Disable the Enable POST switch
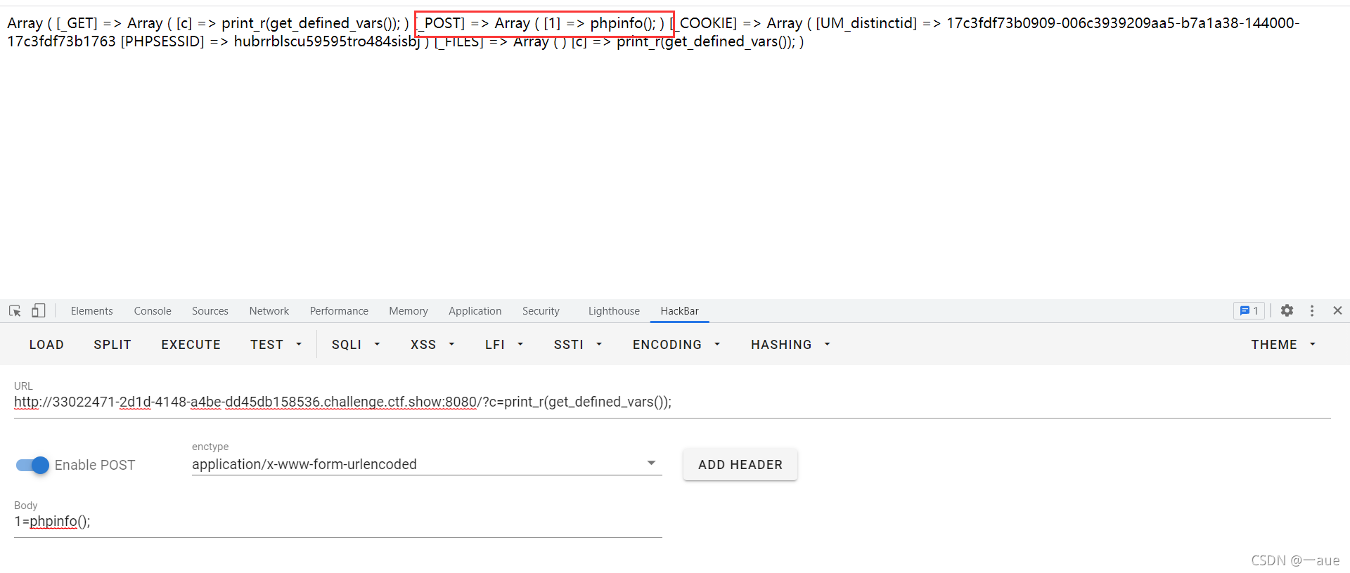Image resolution: width=1350 pixels, height=573 pixels. tap(32, 465)
